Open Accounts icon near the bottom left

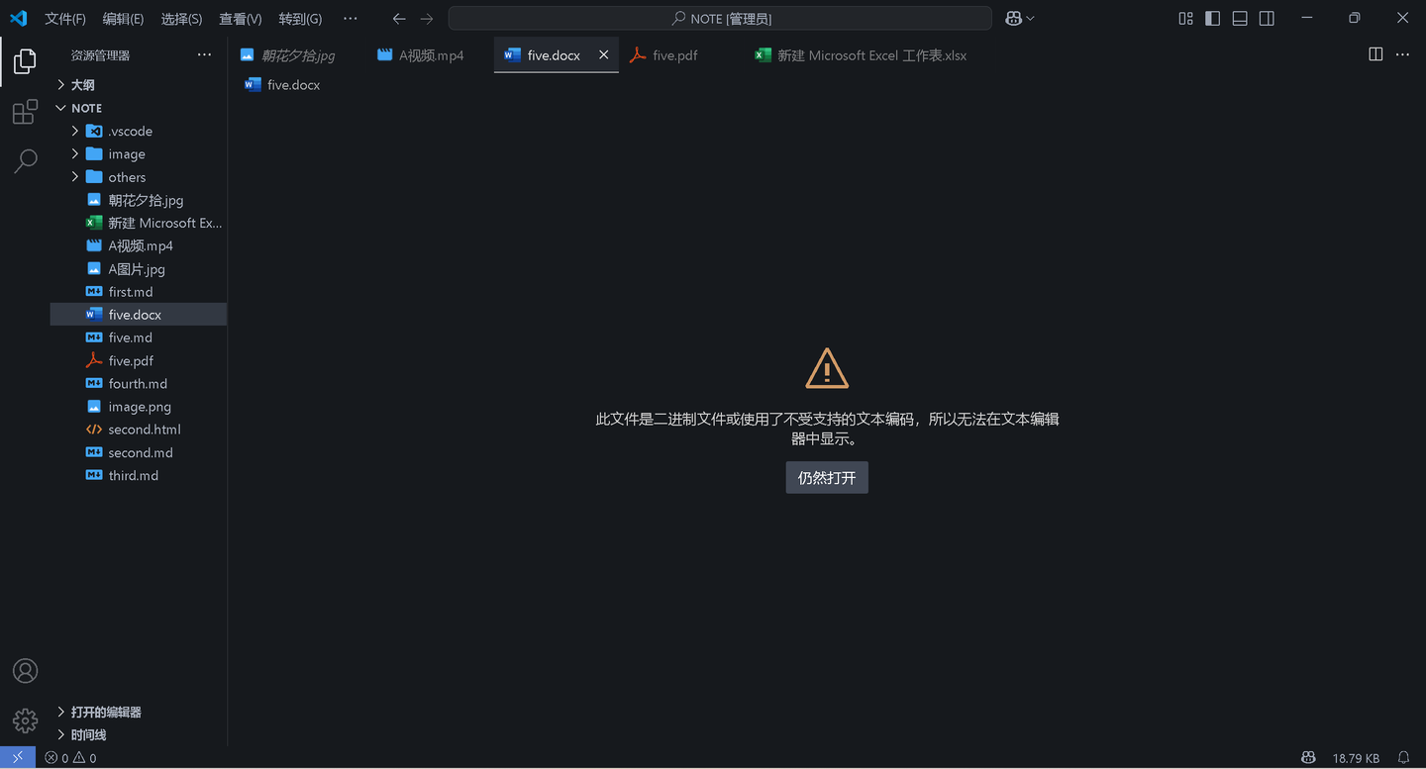[x=25, y=670]
